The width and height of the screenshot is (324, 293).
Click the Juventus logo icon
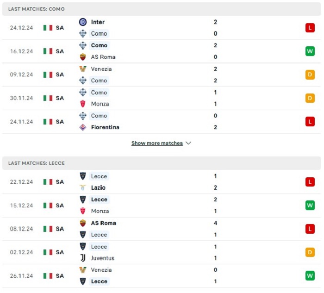(x=83, y=258)
